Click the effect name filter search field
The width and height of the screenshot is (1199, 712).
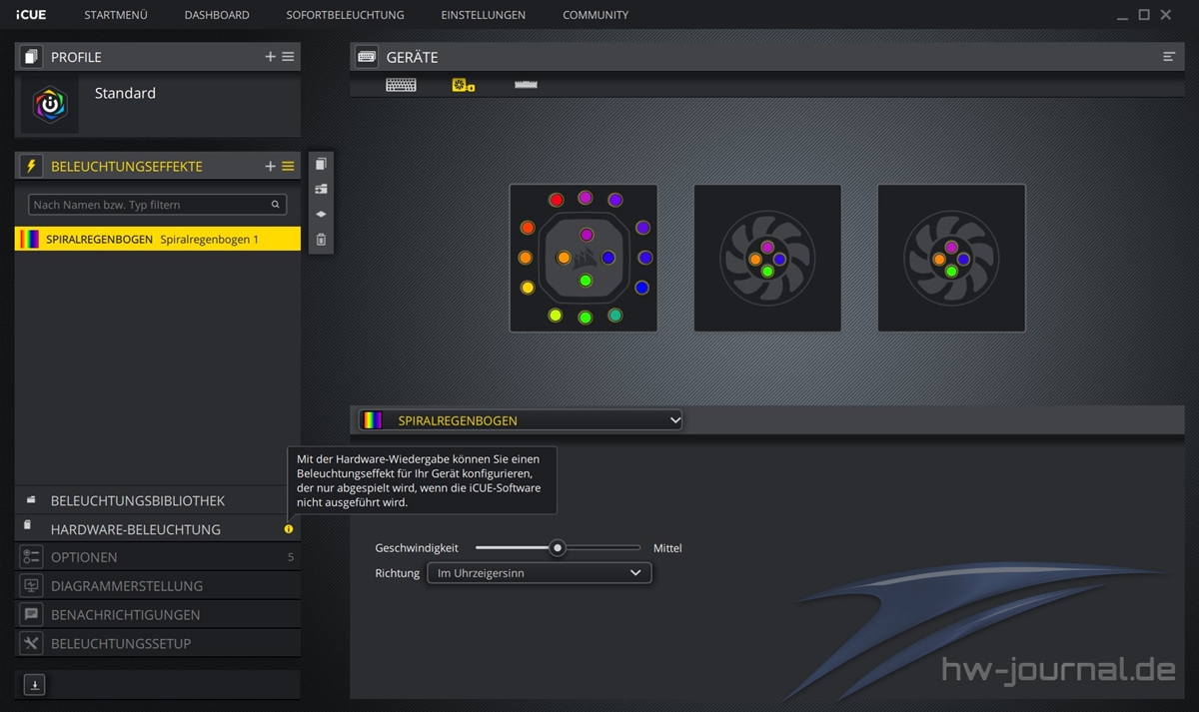pyautogui.click(x=150, y=205)
